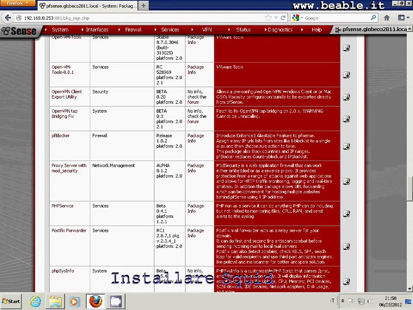
Task: Open the Start menu
Action: click(x=11, y=301)
